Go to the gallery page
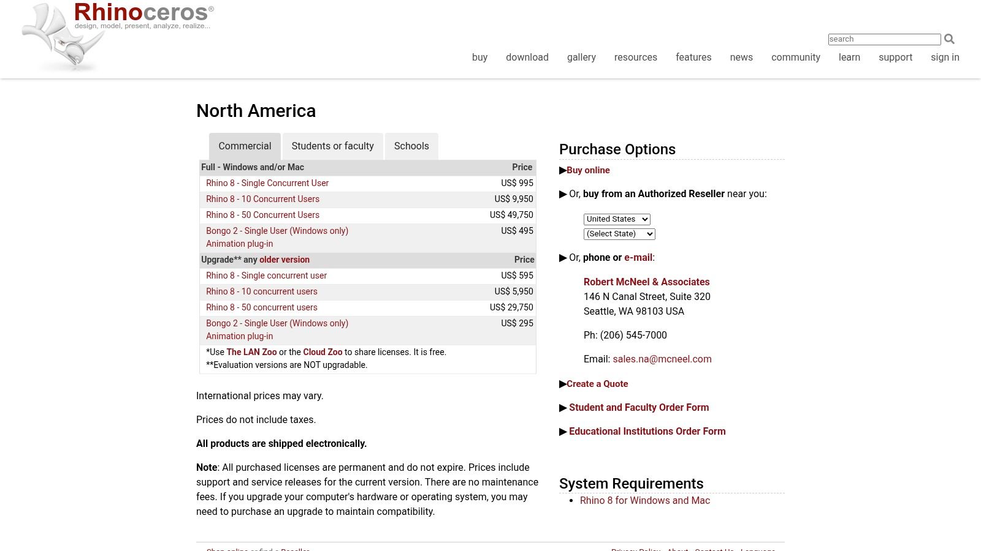This screenshot has height=551, width=981. click(x=581, y=57)
